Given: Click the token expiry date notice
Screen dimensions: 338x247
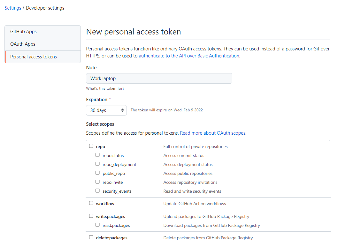Looking at the screenshot, I should point(167,110).
